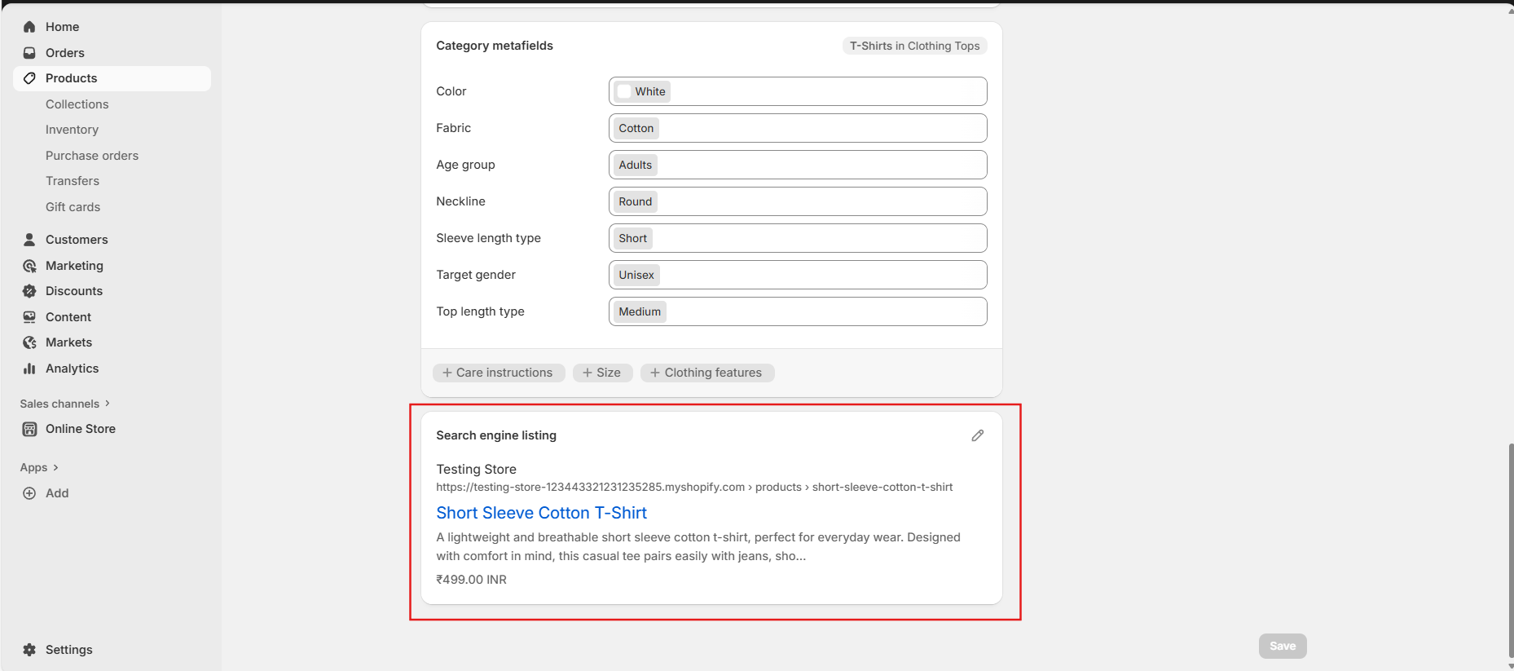Add the Care instructions metafield
This screenshot has height=671, width=1514.
[x=498, y=373]
